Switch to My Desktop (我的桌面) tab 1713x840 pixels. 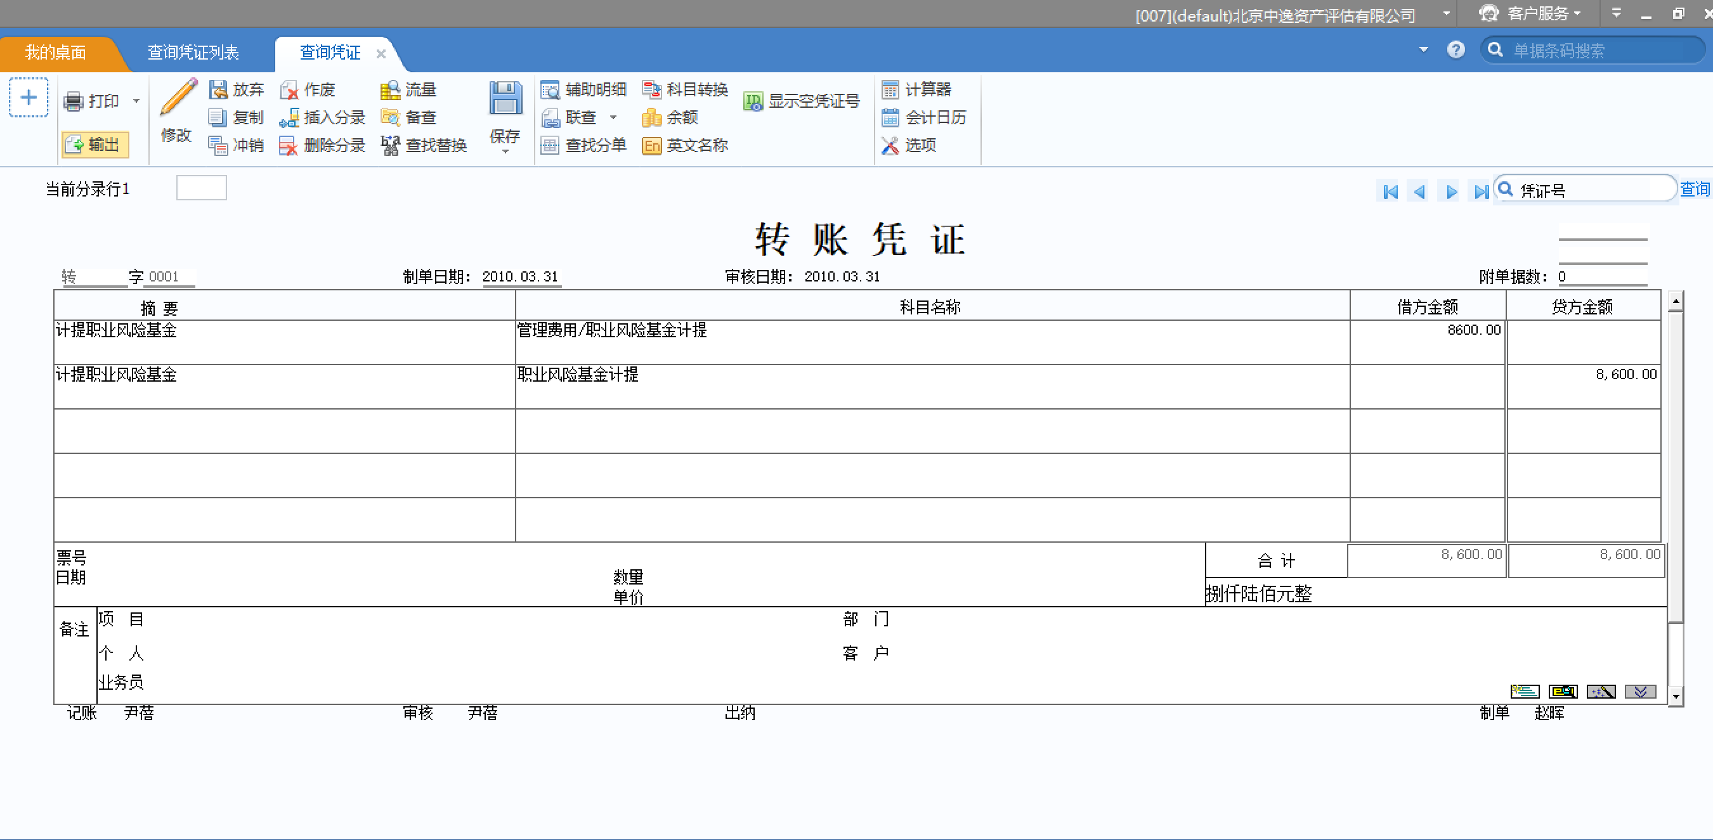coord(56,53)
